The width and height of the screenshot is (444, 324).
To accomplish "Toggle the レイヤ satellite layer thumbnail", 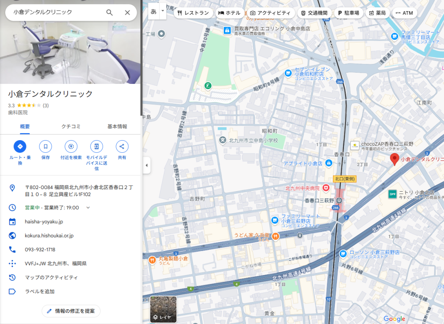I will pyautogui.click(x=163, y=309).
